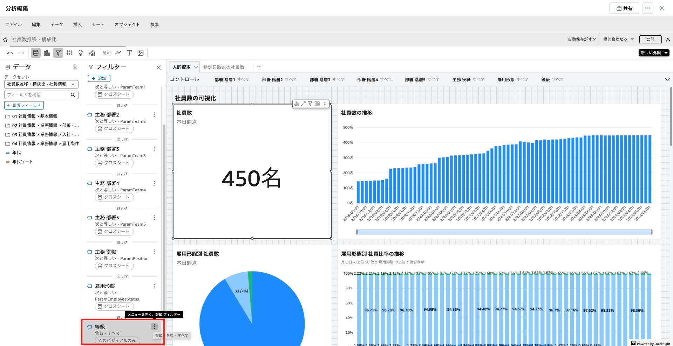Open the Insights lightbulb icon
The width and height of the screenshot is (673, 346).
pos(81,53)
